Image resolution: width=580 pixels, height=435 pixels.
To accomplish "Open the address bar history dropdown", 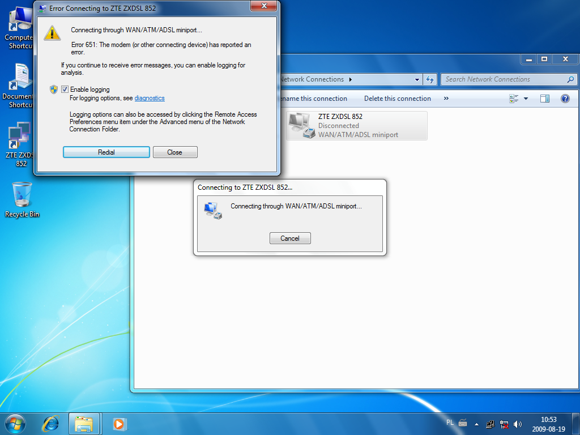I will [417, 80].
